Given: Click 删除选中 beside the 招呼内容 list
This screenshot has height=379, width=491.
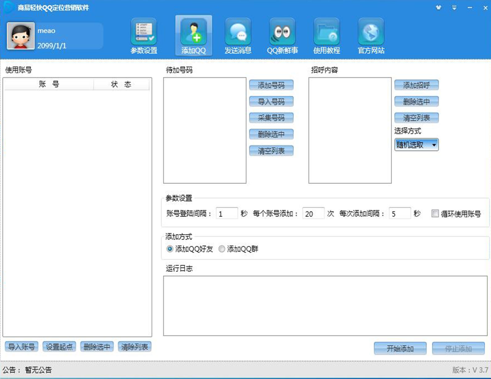Looking at the screenshot, I should (416, 101).
